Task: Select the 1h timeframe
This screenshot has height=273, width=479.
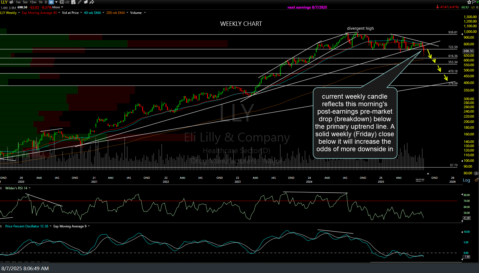Action: point(41,2)
